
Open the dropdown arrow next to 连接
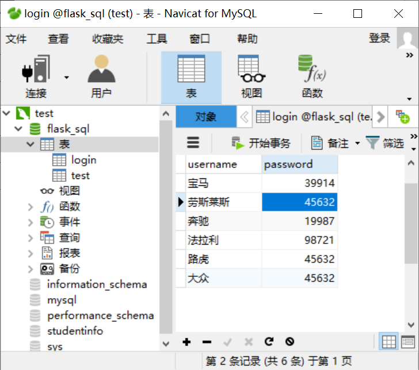67,78
